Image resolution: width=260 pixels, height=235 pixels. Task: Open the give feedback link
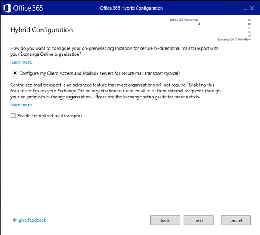tap(32, 220)
